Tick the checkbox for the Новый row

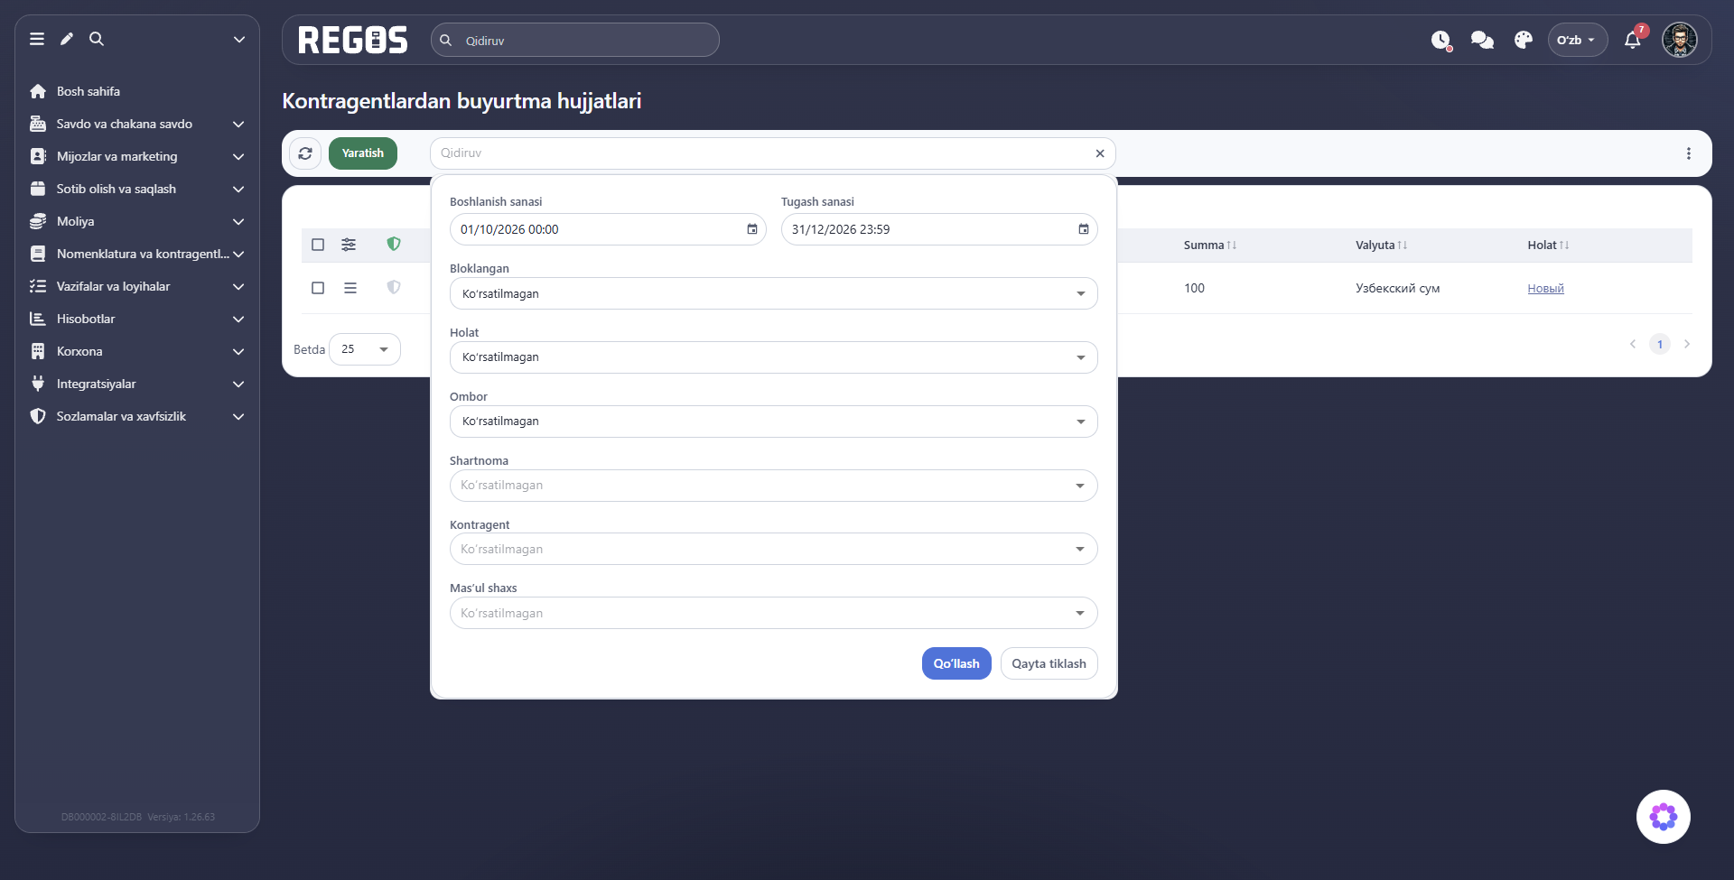(x=318, y=288)
